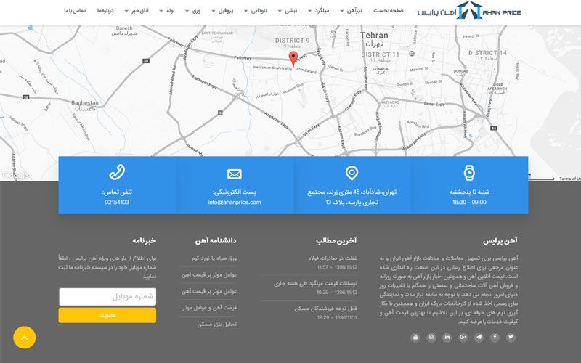581x363 pixels.
Task: Click the phone handset icon
Action: click(117, 172)
